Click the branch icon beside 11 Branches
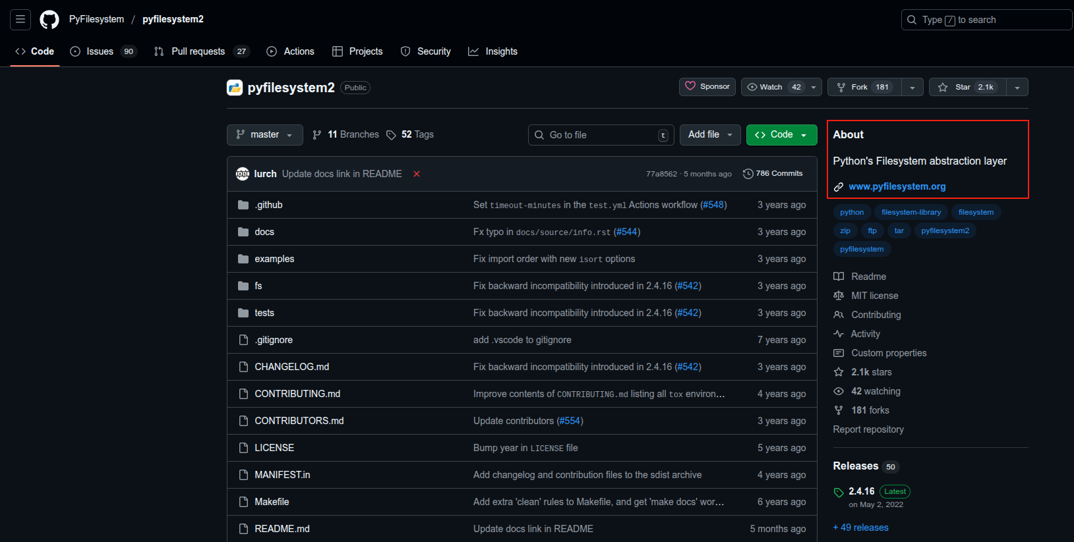Viewport: 1074px width, 542px height. [x=317, y=135]
